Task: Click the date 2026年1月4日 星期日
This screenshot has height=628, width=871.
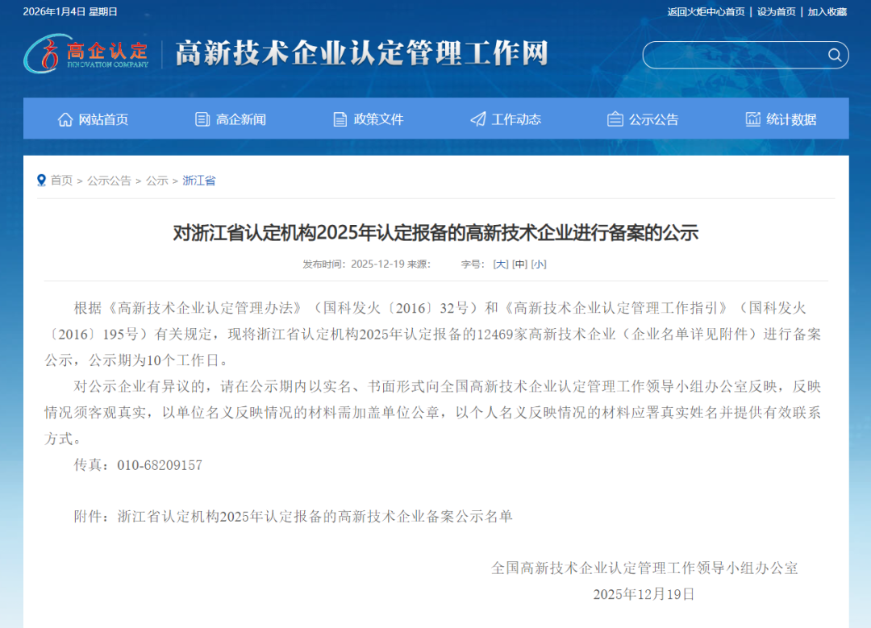Action: [x=70, y=11]
